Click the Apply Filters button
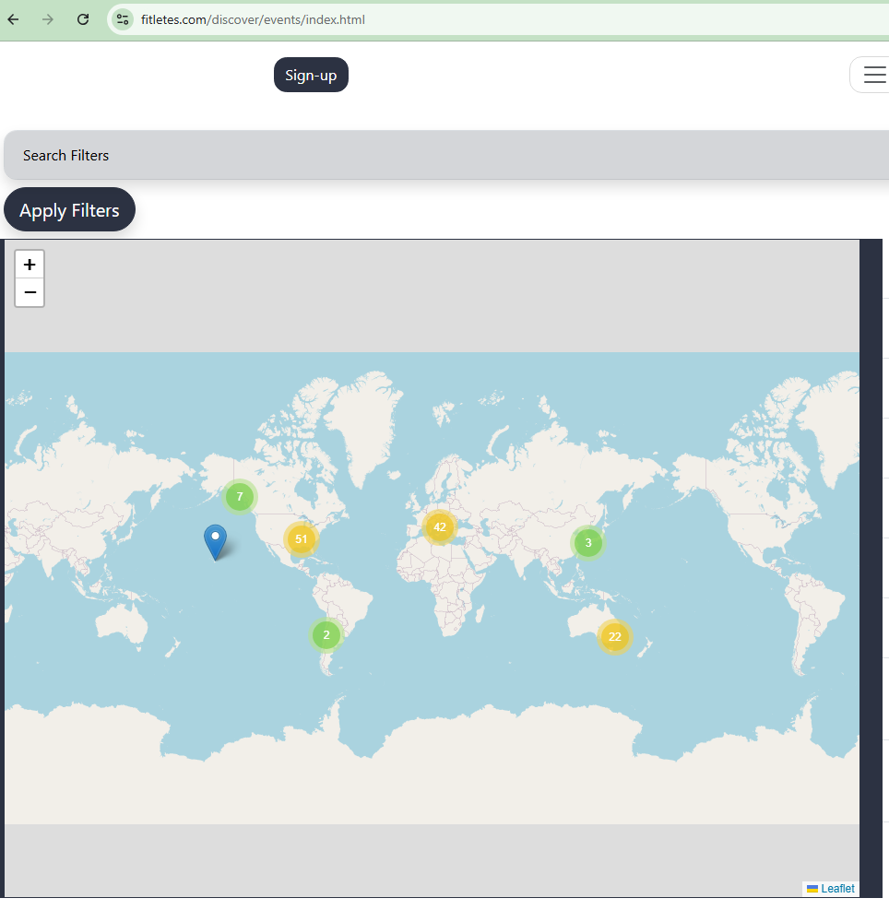Viewport: 889px width, 910px height. click(70, 210)
